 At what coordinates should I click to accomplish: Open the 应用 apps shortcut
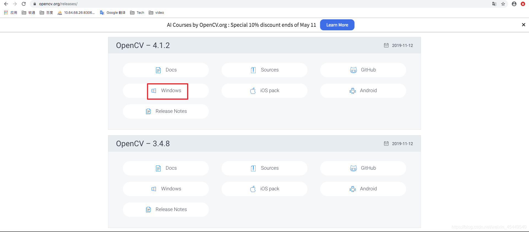pos(10,13)
